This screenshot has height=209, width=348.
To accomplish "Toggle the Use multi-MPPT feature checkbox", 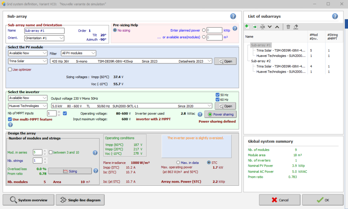I will coord(10,119).
